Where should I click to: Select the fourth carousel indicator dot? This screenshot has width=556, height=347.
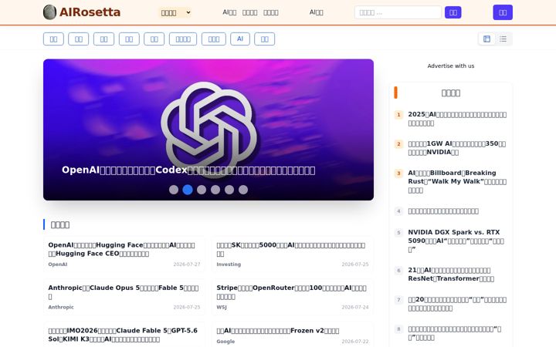point(215,190)
